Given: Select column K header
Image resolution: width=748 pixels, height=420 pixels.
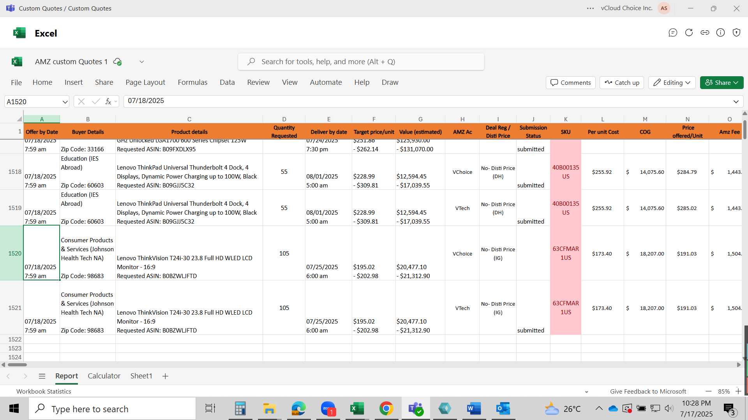Looking at the screenshot, I should 566,119.
